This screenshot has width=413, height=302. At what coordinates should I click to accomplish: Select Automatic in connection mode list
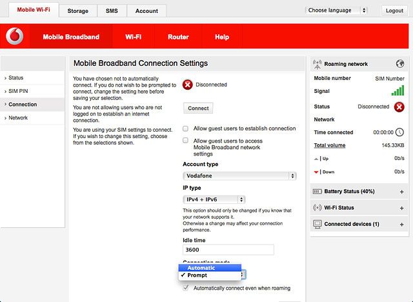pos(210,268)
